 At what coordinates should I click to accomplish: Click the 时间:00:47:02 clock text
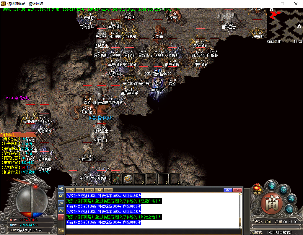point(286,221)
